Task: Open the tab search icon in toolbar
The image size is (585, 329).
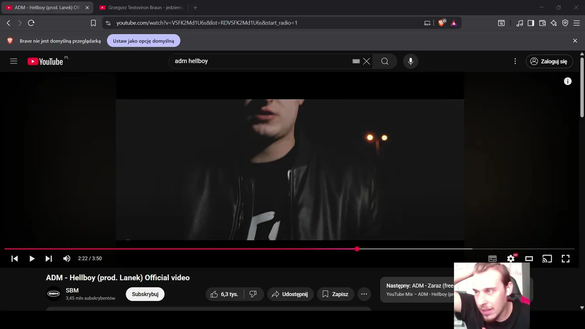Action: [x=501, y=23]
